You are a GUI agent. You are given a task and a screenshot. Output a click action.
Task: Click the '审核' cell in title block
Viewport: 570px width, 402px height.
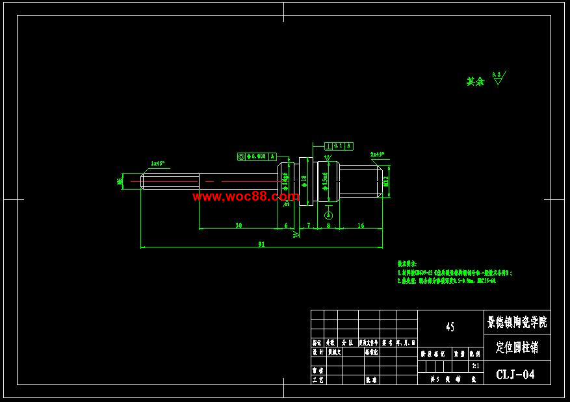click(318, 370)
